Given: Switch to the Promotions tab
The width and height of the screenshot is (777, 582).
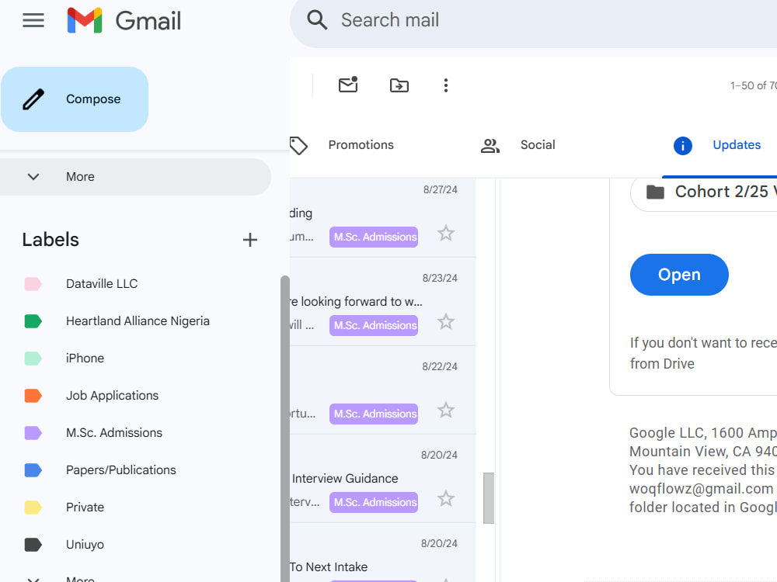Looking at the screenshot, I should pos(361,145).
